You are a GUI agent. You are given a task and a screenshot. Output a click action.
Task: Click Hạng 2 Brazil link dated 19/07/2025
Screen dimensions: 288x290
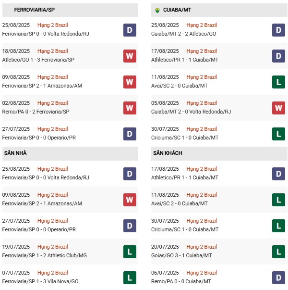(x=52, y=247)
